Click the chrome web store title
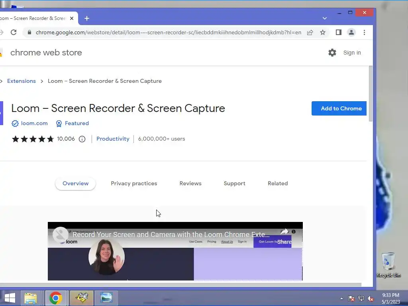 46,53
